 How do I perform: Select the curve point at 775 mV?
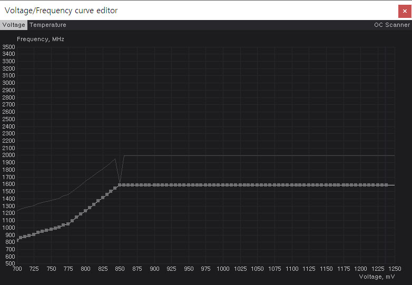(68, 224)
